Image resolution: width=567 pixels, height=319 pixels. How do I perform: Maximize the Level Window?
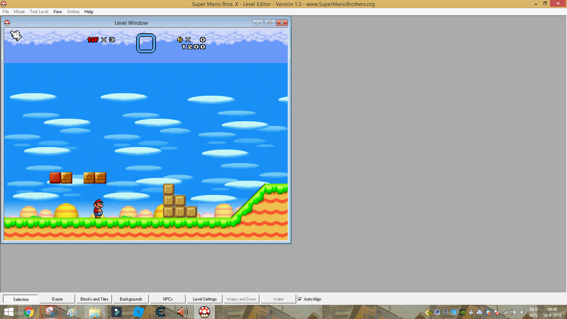pos(270,23)
